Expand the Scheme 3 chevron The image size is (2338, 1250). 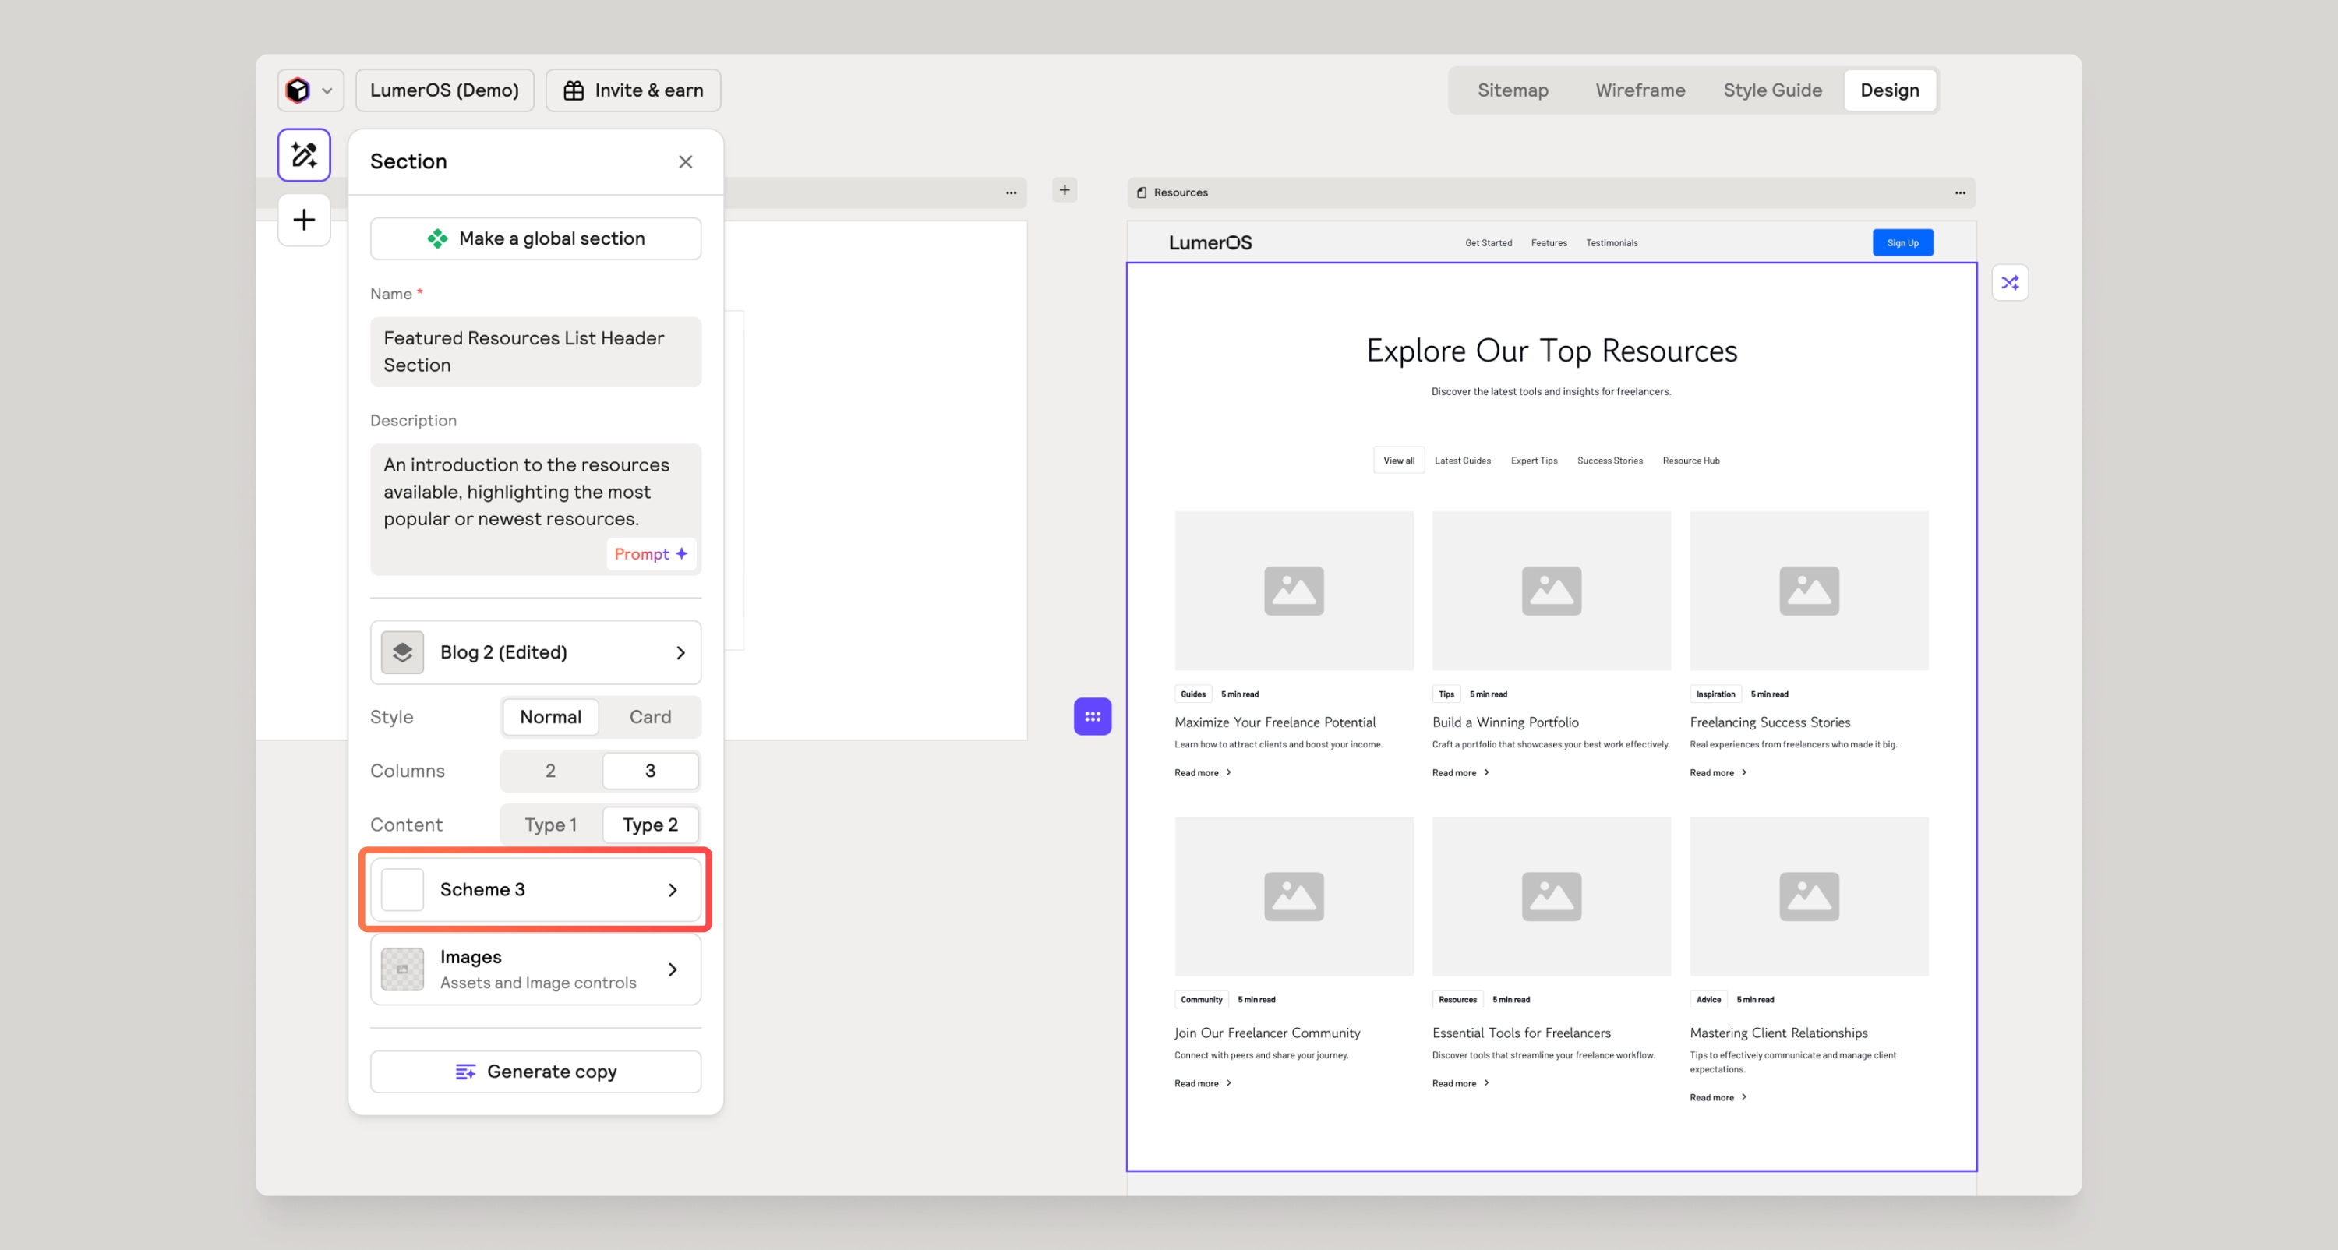673,890
